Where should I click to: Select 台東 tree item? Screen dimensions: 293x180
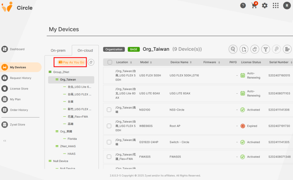(x=71, y=101)
